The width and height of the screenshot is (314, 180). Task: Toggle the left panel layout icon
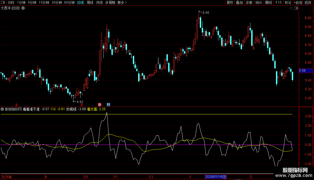[x=3, y=2]
